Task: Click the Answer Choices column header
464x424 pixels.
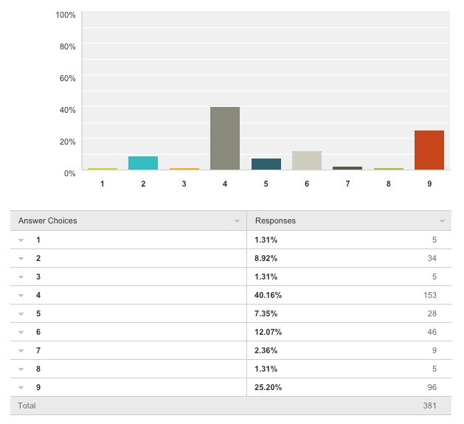Action: click(x=48, y=220)
